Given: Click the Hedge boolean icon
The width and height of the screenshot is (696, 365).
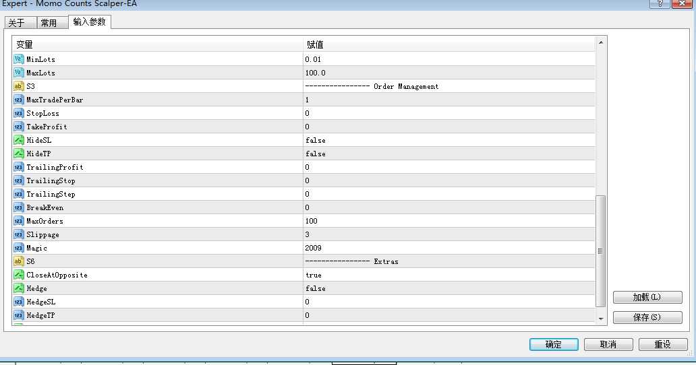Looking at the screenshot, I should [x=19, y=288].
